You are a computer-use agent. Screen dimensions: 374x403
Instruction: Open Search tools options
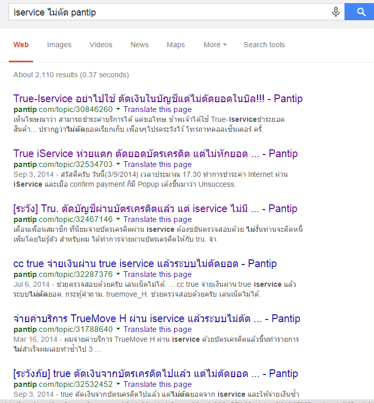[264, 45]
